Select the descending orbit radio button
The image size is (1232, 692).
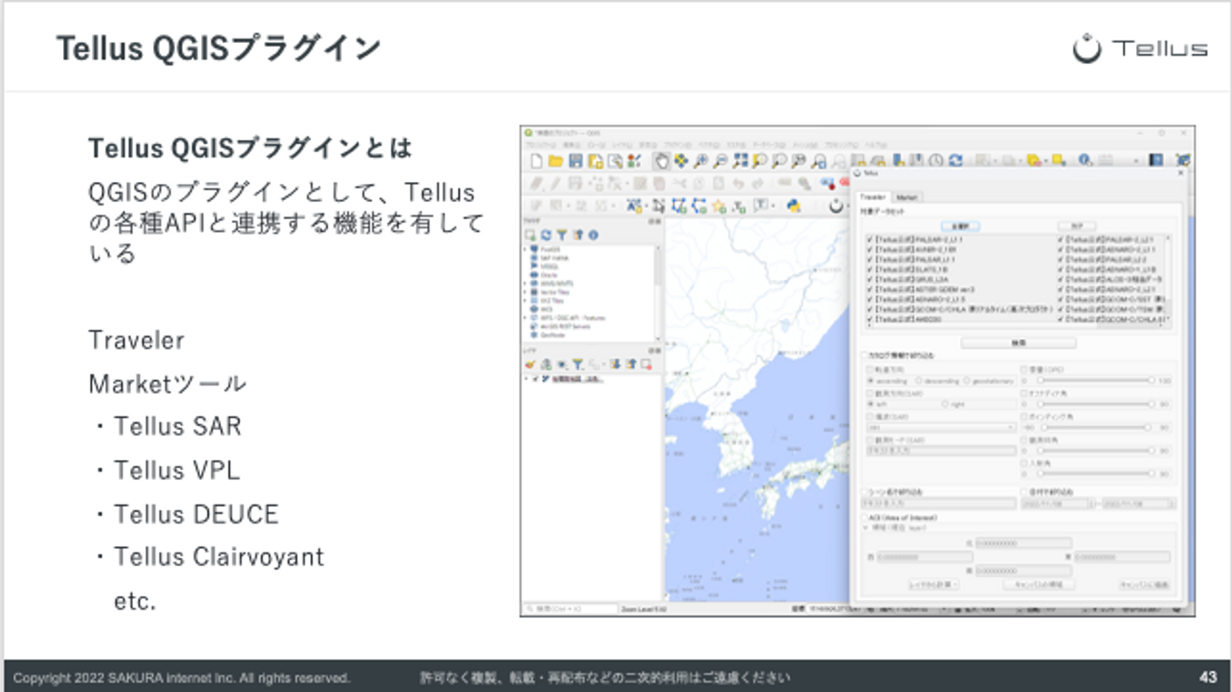coord(918,381)
